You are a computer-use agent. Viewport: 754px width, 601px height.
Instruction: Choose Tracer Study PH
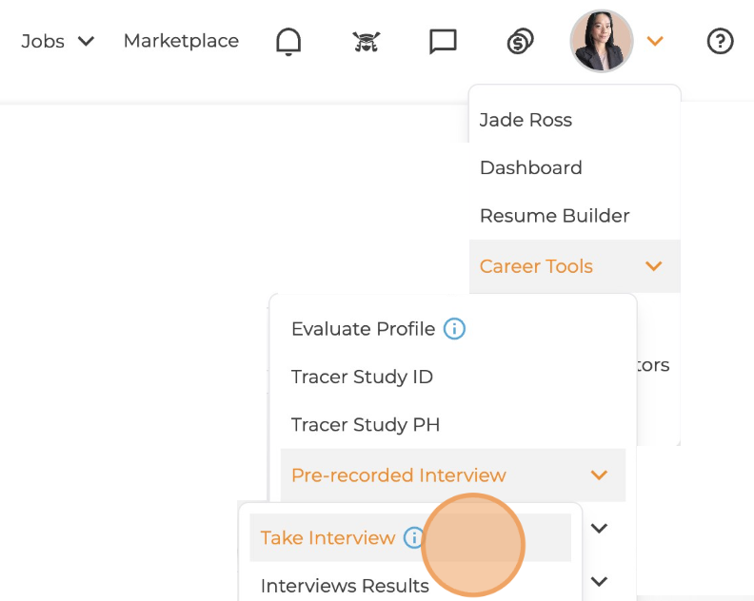(x=366, y=425)
